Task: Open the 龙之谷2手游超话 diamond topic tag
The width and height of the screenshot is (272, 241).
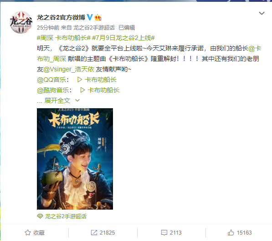Action: pyautogui.click(x=62, y=216)
